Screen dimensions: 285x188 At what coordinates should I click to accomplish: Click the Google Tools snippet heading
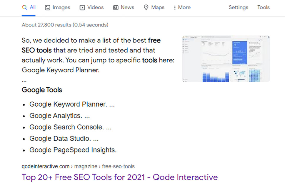tap(42, 90)
